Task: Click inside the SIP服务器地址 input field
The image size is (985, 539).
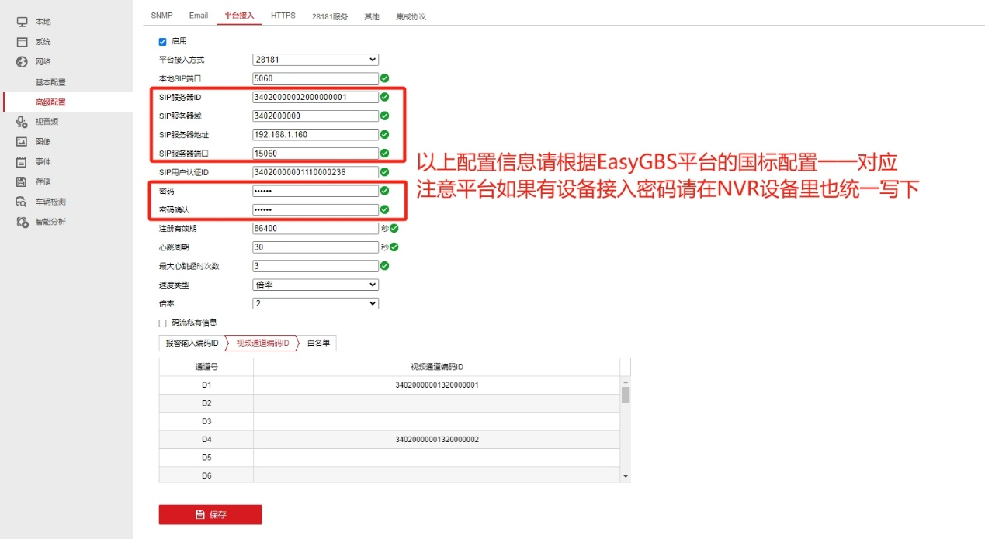Action: [x=314, y=134]
